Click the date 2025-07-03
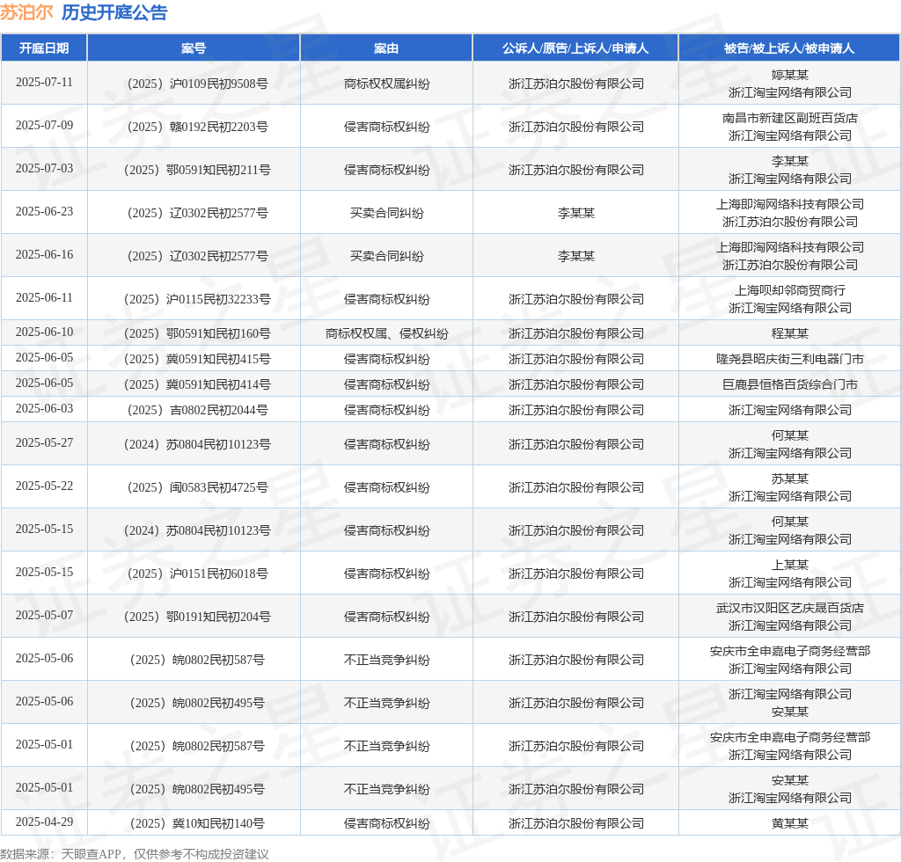Image resolution: width=901 pixels, height=862 pixels. (x=44, y=168)
